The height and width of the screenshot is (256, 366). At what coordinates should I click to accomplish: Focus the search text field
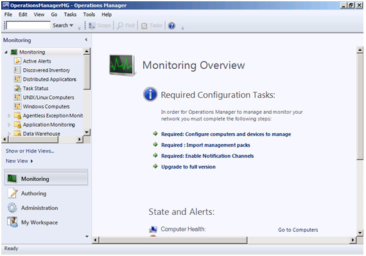pyautogui.click(x=28, y=25)
